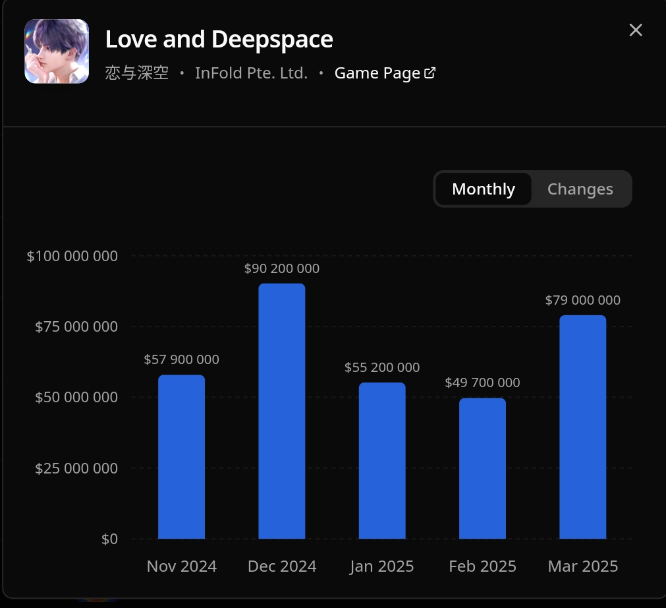Click the Feb 2025 axis label
666x608 pixels.
(482, 566)
